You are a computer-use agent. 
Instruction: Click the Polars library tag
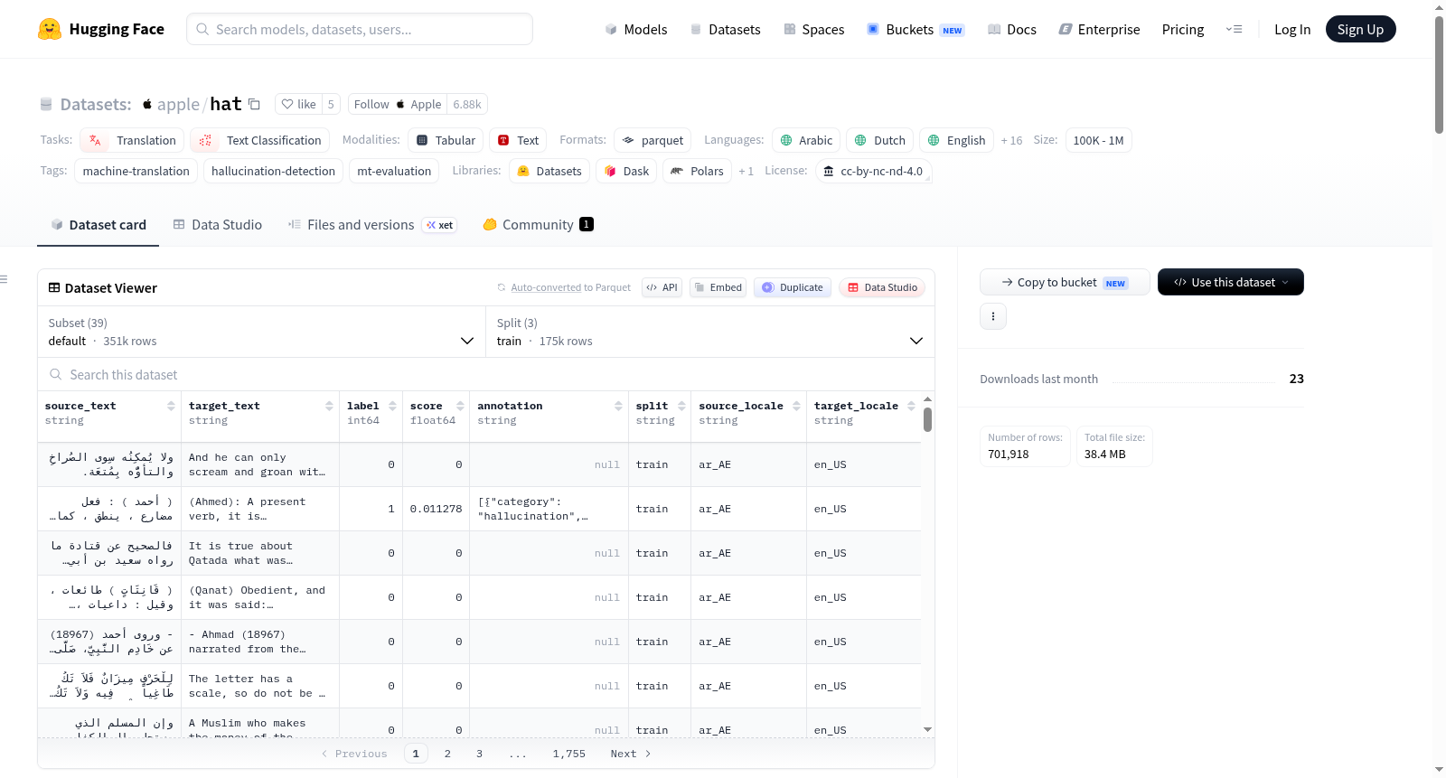coord(697,171)
